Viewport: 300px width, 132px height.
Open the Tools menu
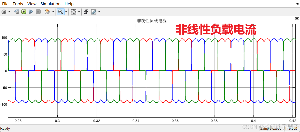18,4
